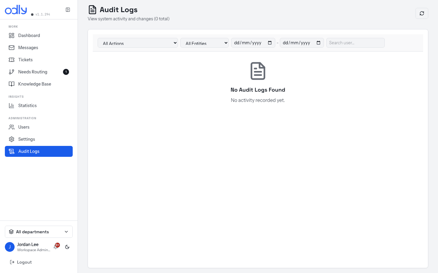View the Statistics page
438x273 pixels.
coord(39,106)
